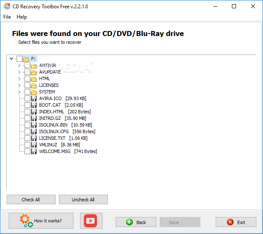Select the LICENSE.TXT [1.06 KB] row
The height and width of the screenshot is (234, 263).
63,138
